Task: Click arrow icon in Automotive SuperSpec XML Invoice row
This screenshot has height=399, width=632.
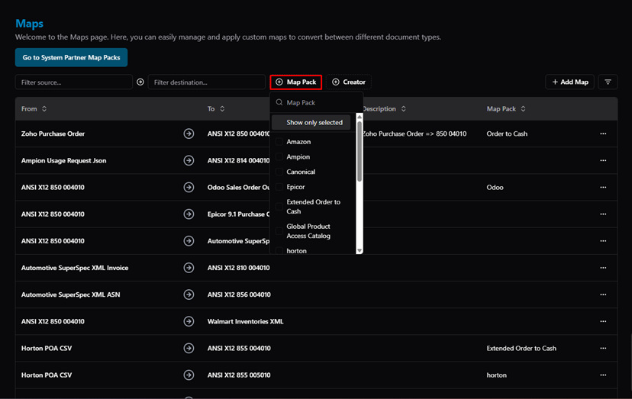Action: (x=189, y=268)
